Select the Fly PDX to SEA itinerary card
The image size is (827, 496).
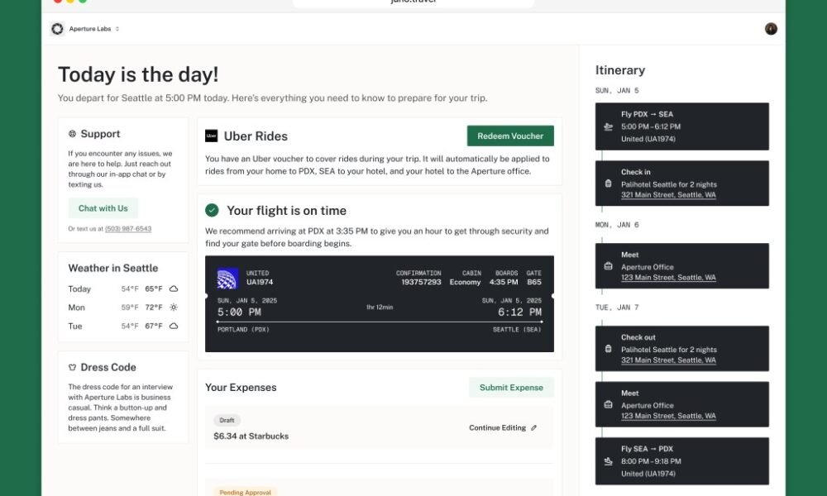(x=682, y=126)
